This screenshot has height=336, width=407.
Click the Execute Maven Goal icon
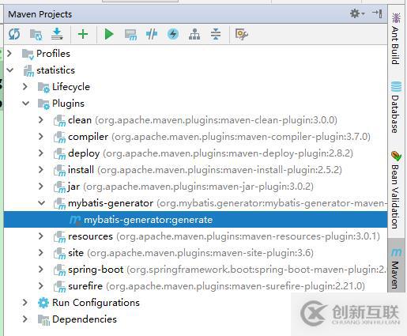pyautogui.click(x=130, y=35)
